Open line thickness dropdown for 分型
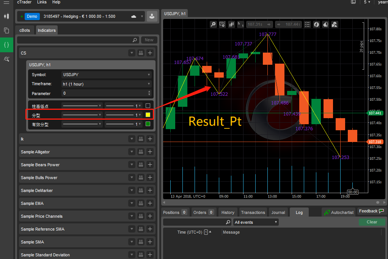The width and height of the screenshot is (388, 259). 124,115
